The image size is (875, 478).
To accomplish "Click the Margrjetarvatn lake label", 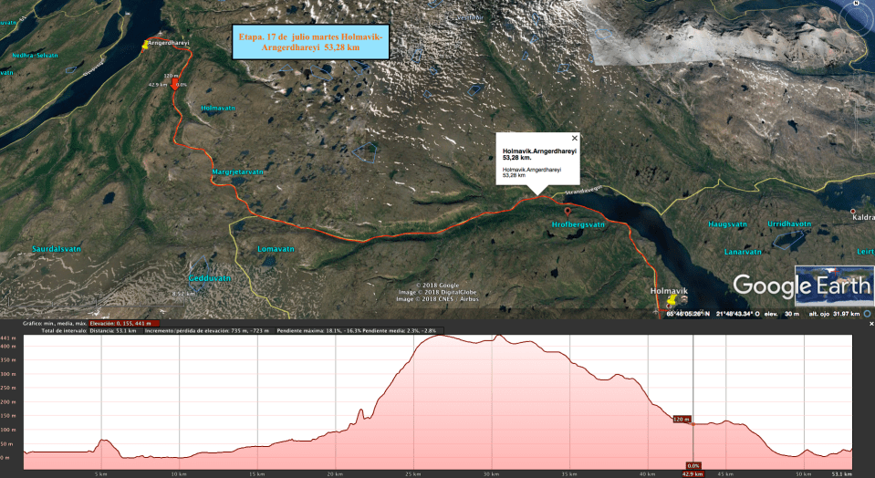I will pos(237,171).
